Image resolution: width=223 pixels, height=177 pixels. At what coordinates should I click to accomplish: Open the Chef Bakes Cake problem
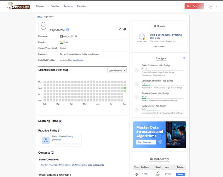coord(79,165)
